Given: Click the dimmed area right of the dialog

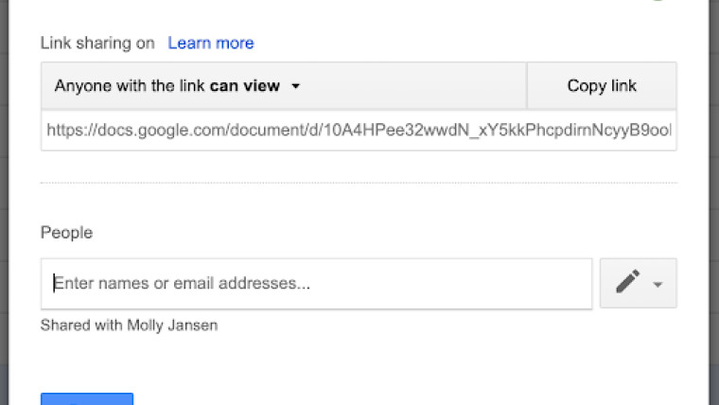Looking at the screenshot, I should (x=714, y=202).
